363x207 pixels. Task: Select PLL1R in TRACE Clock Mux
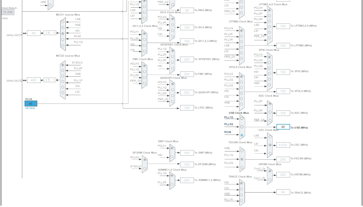point(241,201)
